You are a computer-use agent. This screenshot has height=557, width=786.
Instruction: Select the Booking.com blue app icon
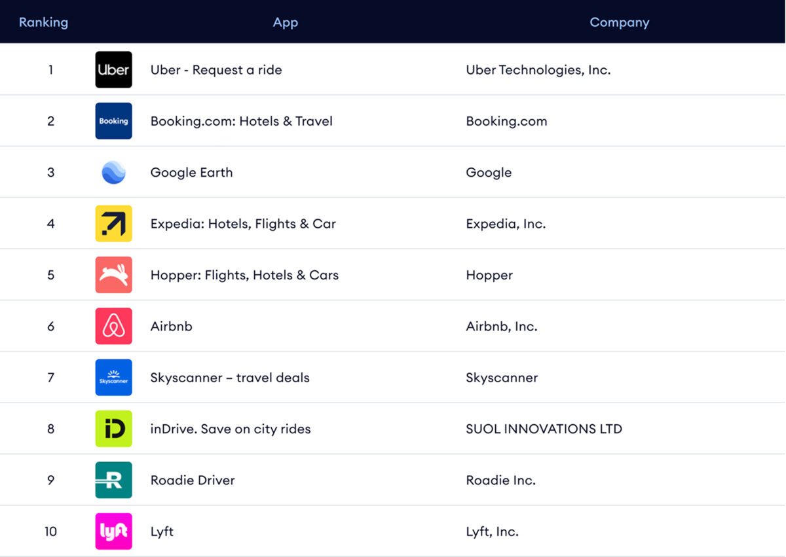pos(113,121)
